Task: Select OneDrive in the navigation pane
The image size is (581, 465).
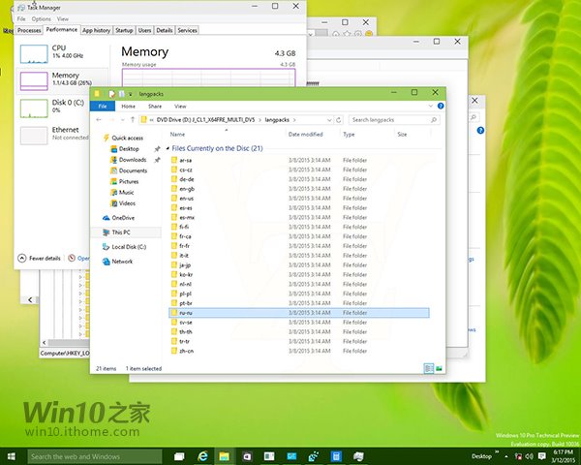Action: coord(123,218)
